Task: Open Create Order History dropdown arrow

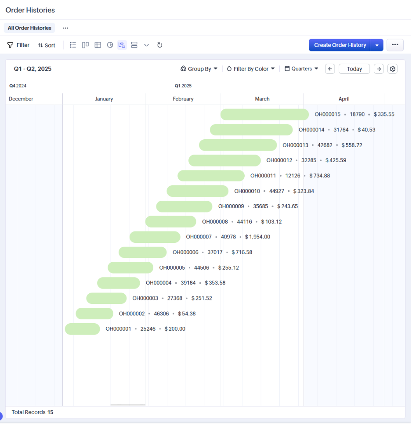Action: pos(377,45)
